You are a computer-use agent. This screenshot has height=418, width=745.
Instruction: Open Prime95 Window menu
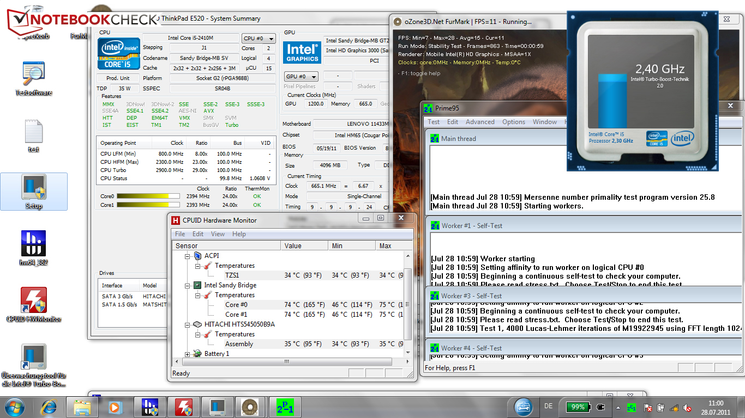click(545, 122)
